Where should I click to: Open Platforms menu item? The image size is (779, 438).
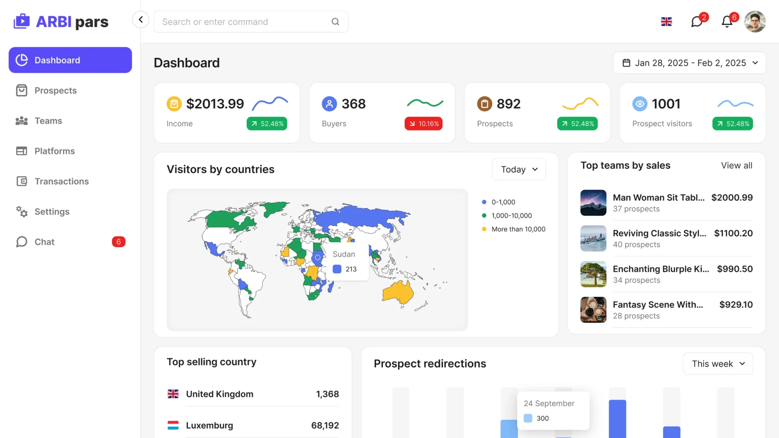point(70,151)
